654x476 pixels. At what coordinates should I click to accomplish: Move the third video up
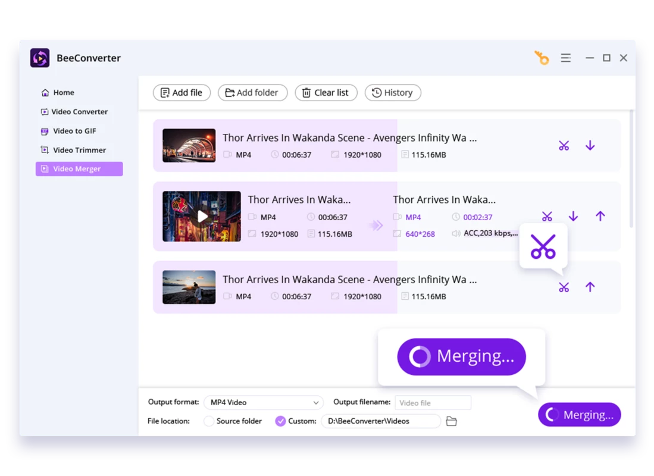590,287
